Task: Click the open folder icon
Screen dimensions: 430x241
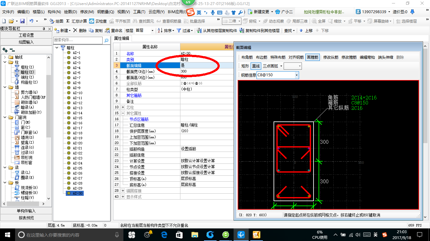Action: tap(11, 21)
